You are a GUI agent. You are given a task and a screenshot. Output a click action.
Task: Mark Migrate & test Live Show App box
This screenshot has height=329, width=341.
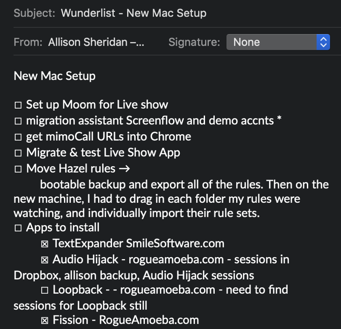pyautogui.click(x=18, y=153)
